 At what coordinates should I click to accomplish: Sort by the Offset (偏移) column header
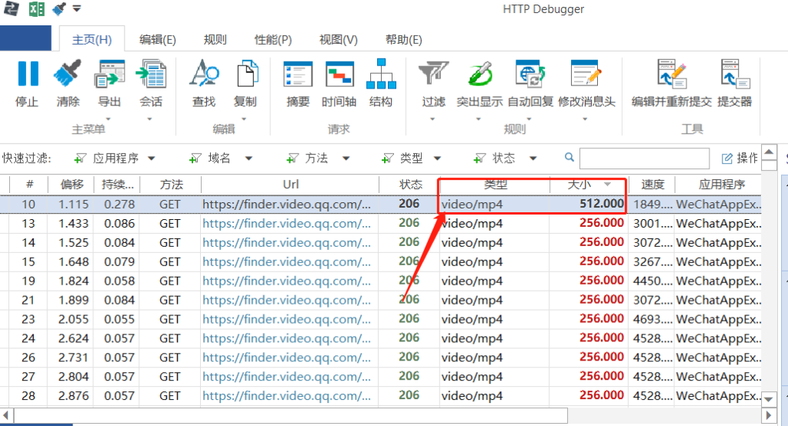72,185
